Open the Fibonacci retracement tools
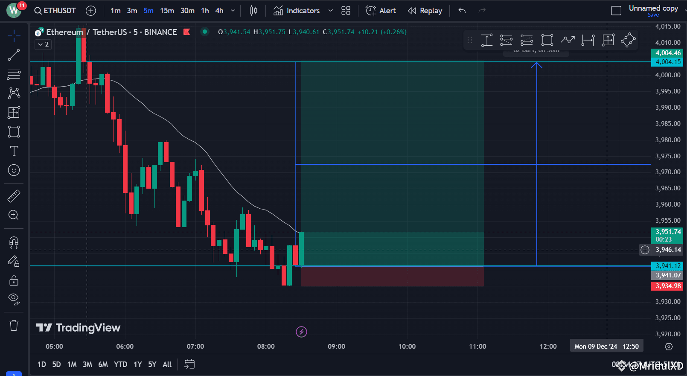The height and width of the screenshot is (376, 687). coord(14,74)
